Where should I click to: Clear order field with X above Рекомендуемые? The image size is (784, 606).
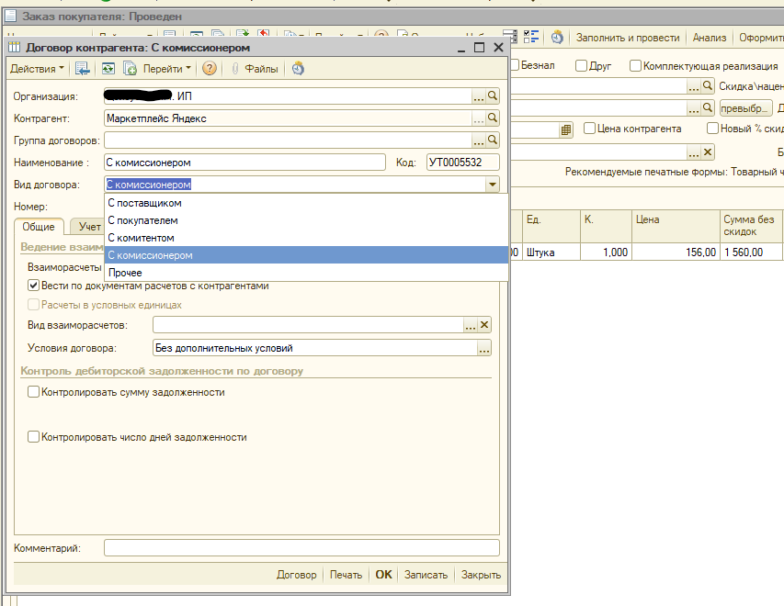coord(708,151)
